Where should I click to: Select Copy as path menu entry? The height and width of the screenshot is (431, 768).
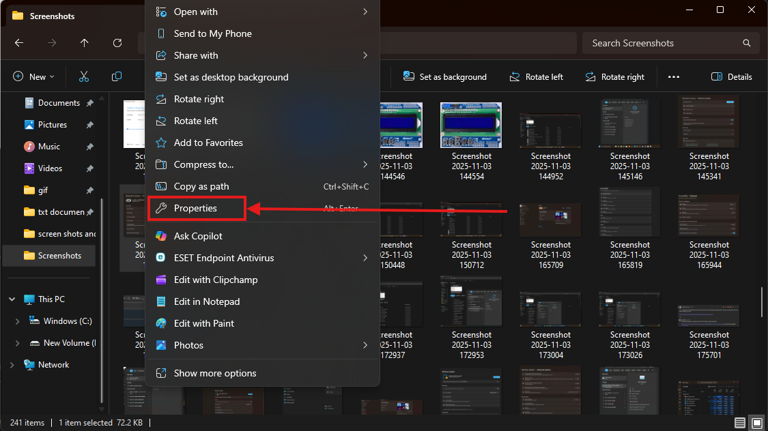(262, 186)
